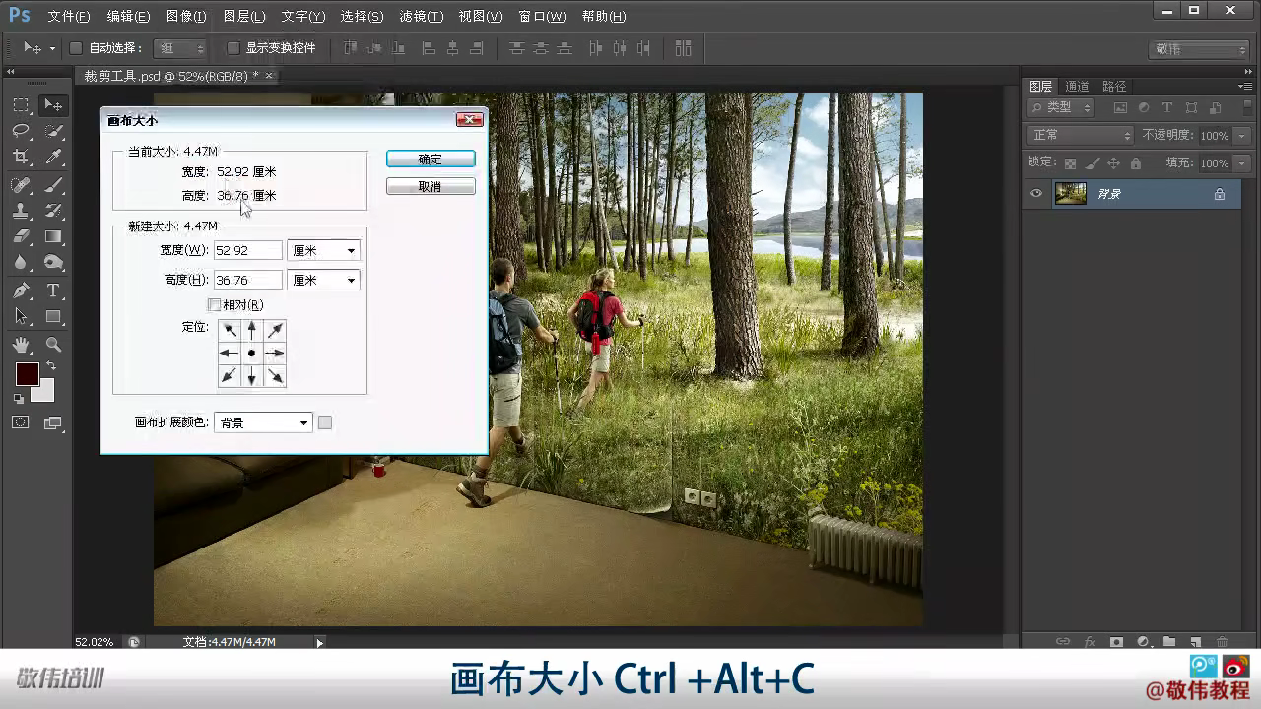Open the height unit 厘米 dropdown
This screenshot has width=1261, height=709.
tap(323, 281)
